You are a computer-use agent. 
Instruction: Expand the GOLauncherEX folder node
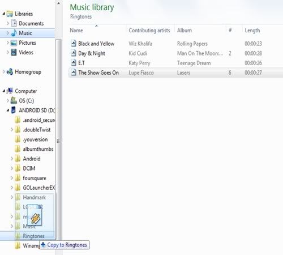pyautogui.click(x=12, y=188)
